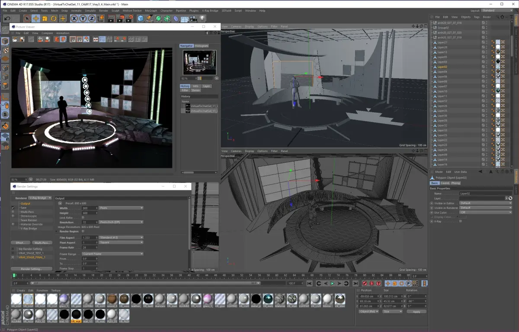This screenshot has width=519, height=332.
Task: Select the Scale tool icon
Action: [x=45, y=19]
